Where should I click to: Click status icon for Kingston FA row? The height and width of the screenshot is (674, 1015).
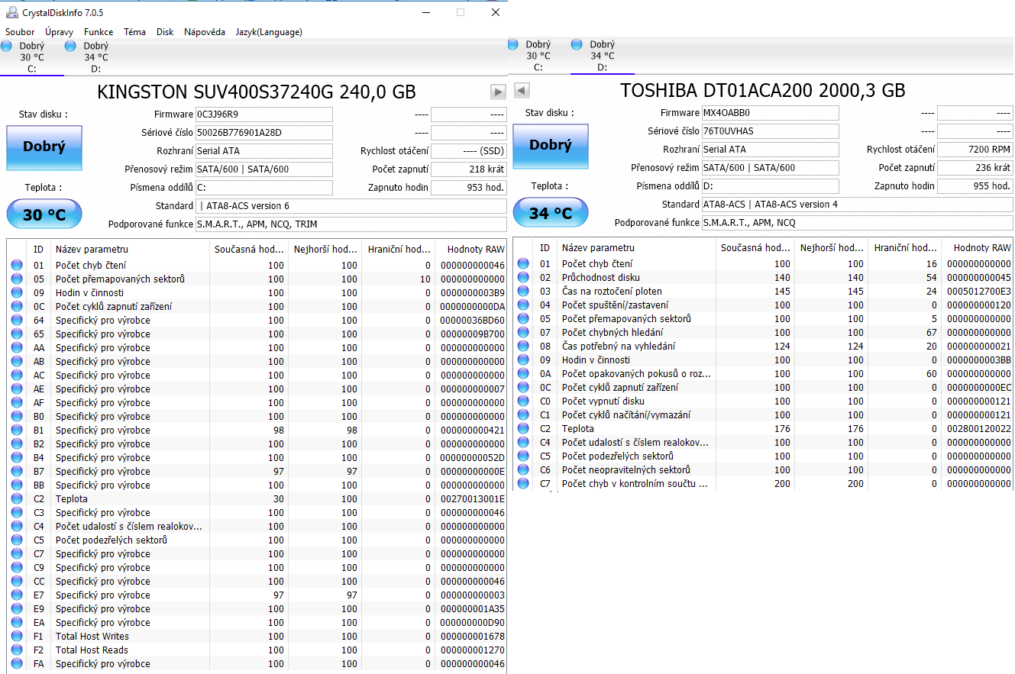pyautogui.click(x=17, y=664)
